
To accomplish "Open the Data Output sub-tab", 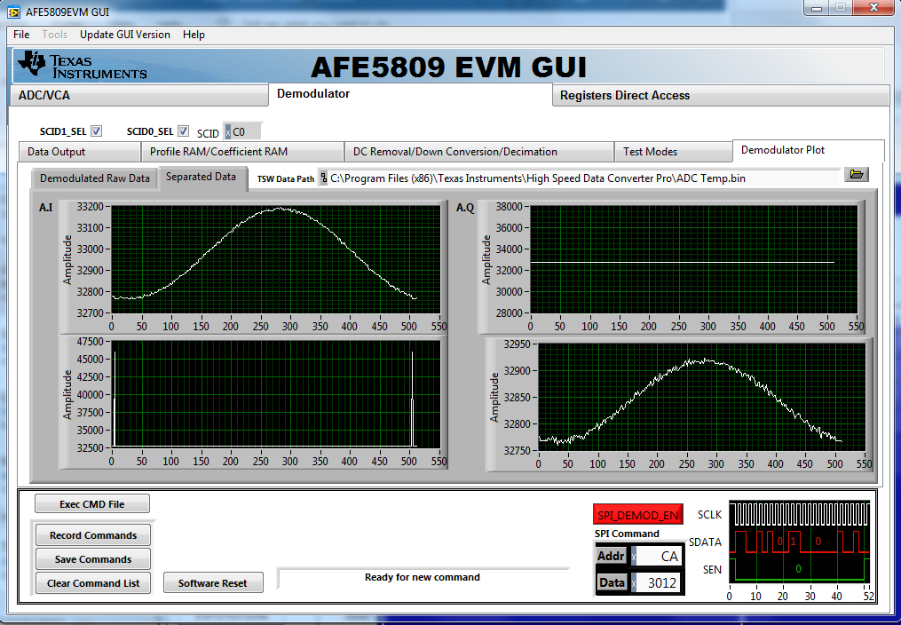I will 79,152.
